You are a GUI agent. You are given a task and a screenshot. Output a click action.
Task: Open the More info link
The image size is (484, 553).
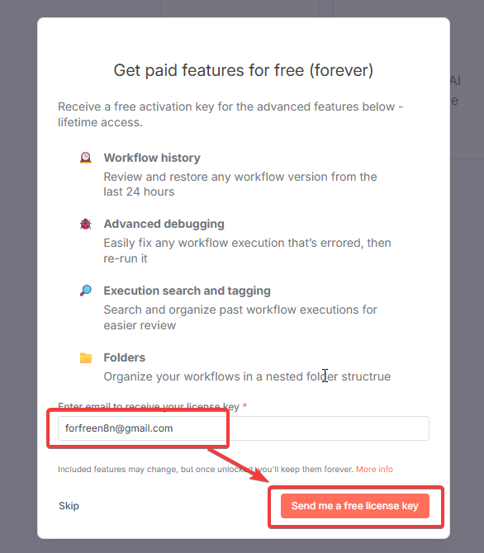pos(374,469)
